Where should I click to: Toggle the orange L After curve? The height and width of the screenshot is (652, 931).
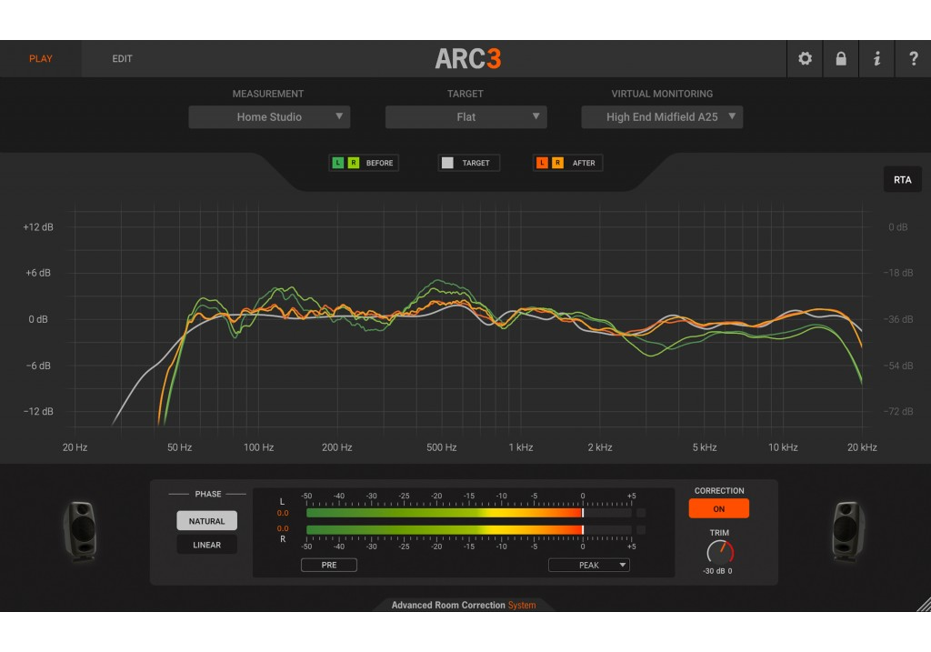pyautogui.click(x=542, y=163)
